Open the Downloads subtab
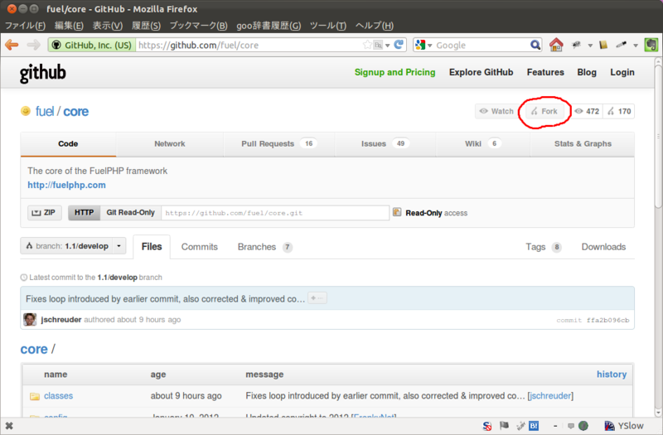 [603, 247]
